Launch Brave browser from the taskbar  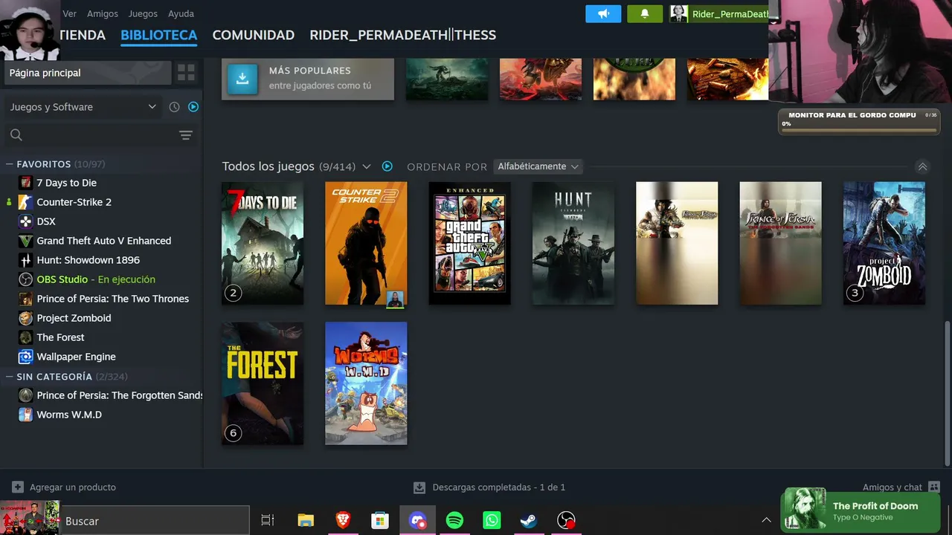click(x=343, y=521)
